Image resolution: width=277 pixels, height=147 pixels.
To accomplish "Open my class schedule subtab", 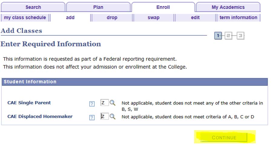I will click(x=25, y=17).
